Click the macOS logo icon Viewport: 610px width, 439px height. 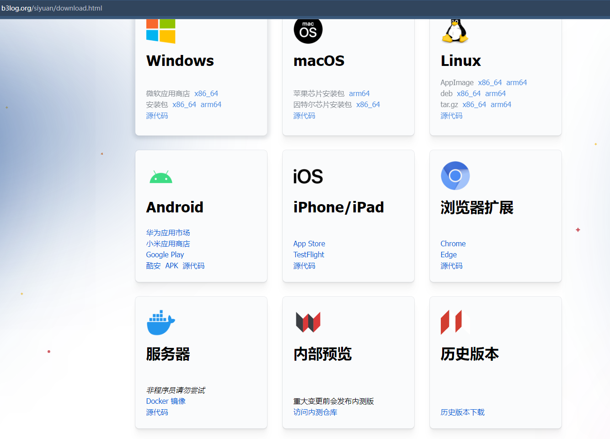[308, 31]
